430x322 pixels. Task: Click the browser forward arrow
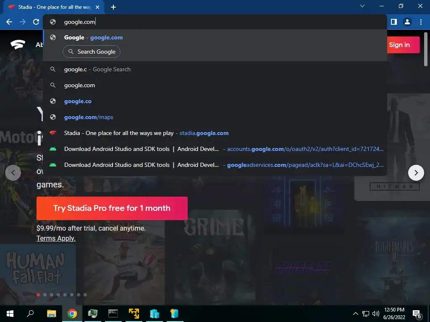(x=23, y=22)
